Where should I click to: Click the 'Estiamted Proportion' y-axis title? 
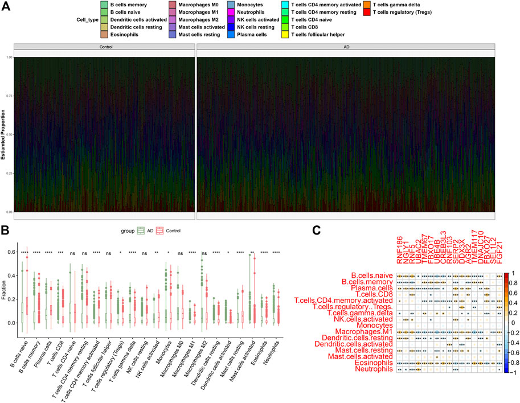(3, 135)
